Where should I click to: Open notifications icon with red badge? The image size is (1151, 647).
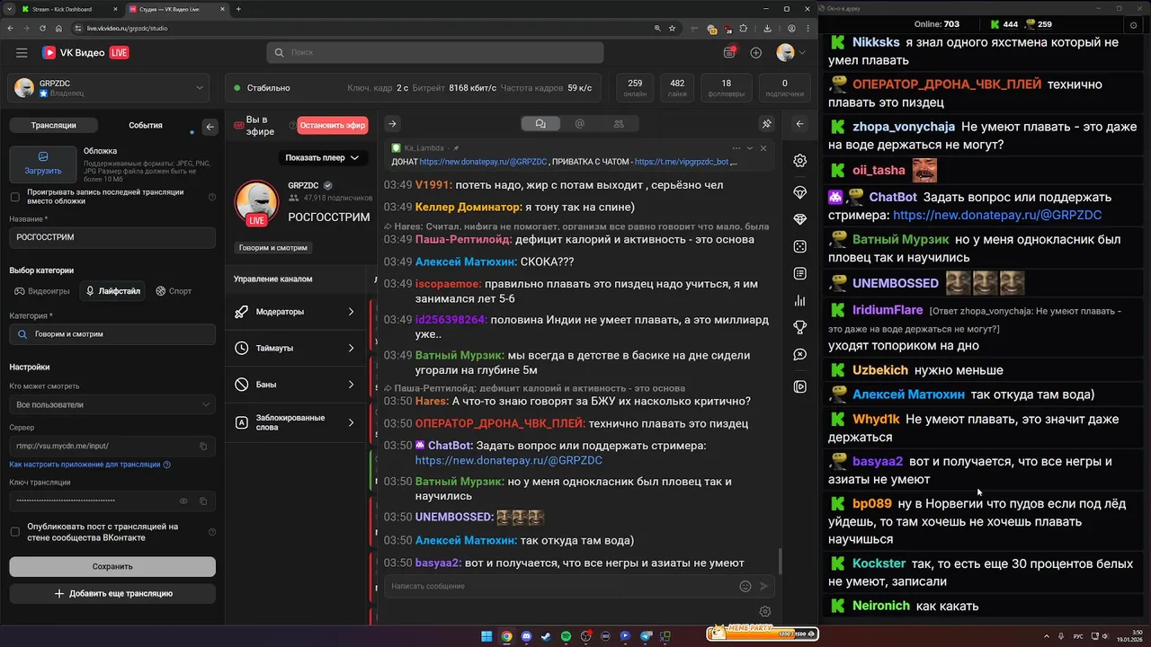point(729,53)
